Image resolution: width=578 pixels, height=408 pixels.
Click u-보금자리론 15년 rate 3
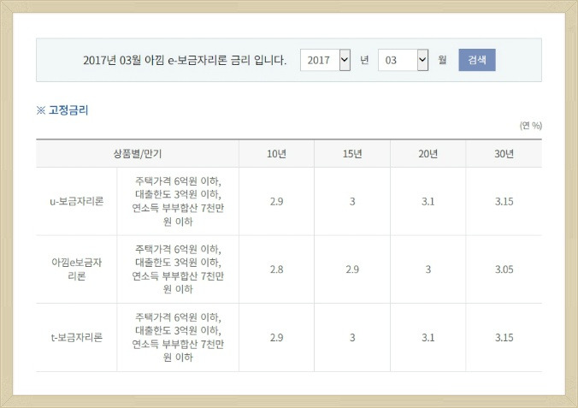click(x=352, y=201)
